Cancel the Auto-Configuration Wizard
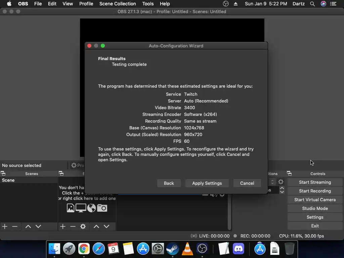 coord(247,183)
